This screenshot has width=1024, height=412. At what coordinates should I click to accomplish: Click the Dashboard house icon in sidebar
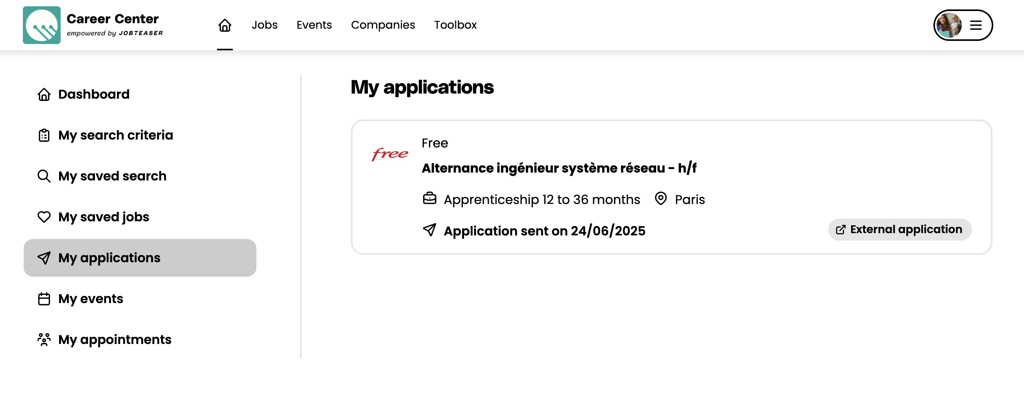coord(44,94)
